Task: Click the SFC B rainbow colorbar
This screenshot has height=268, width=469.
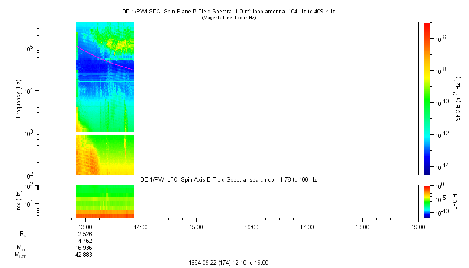Action: click(x=427, y=99)
